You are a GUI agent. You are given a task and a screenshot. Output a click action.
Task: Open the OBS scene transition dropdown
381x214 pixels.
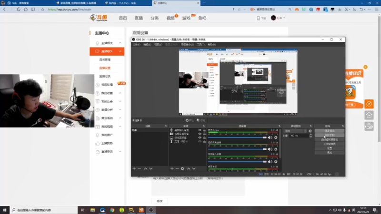tap(295, 131)
